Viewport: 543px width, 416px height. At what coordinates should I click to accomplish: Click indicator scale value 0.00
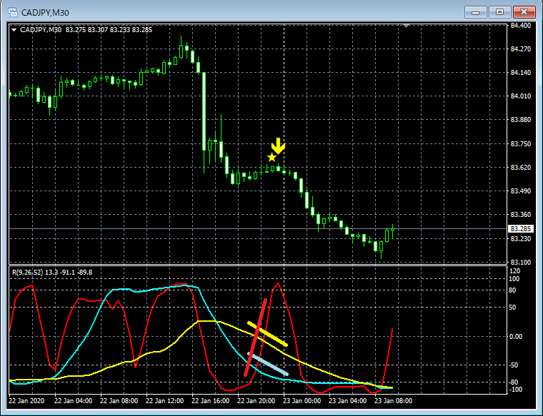pos(516,337)
